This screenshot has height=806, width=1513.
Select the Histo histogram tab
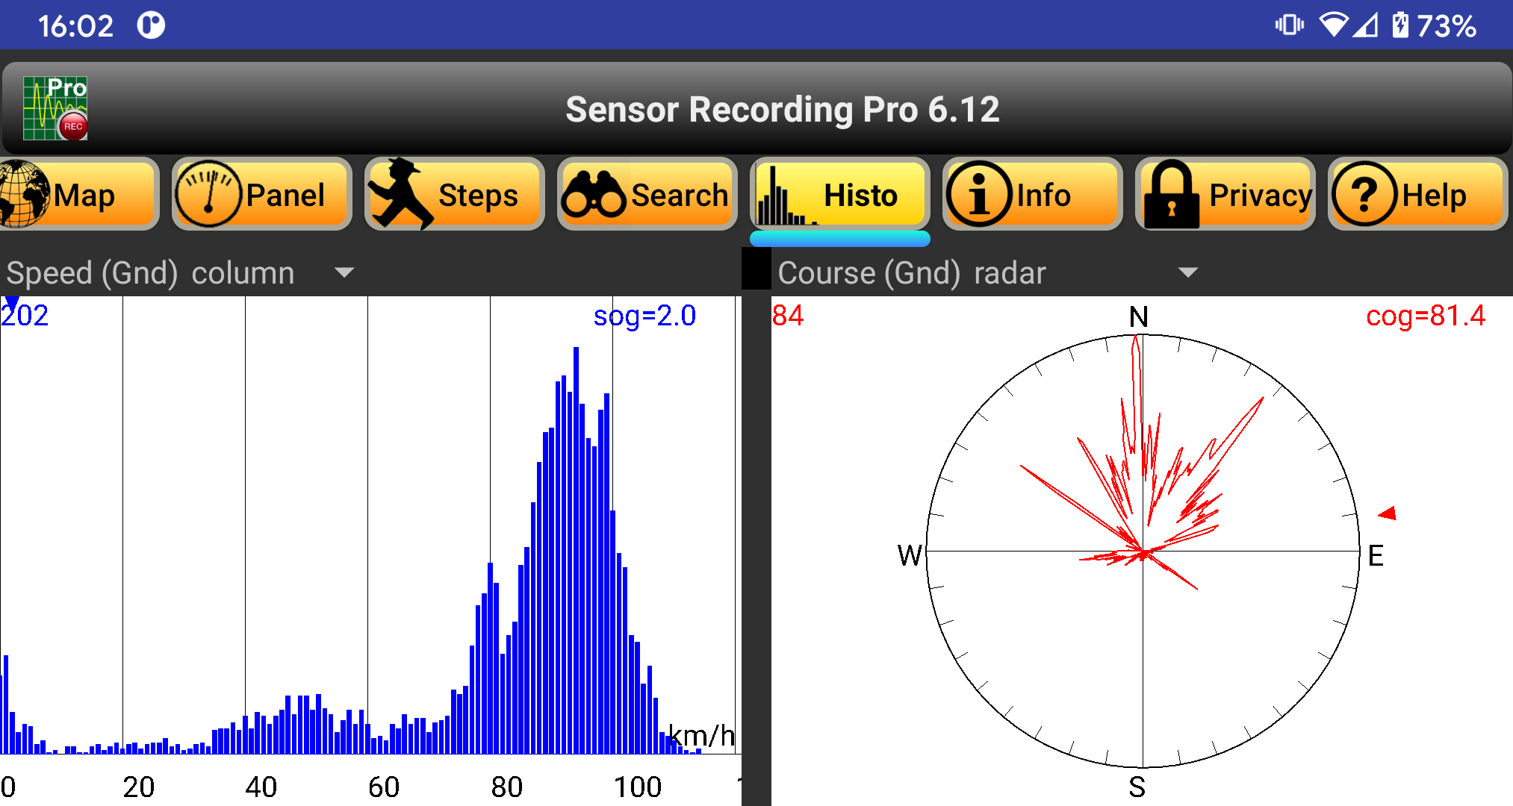(x=839, y=194)
